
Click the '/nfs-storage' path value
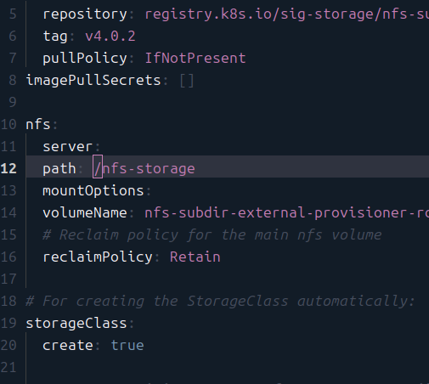[144, 169]
